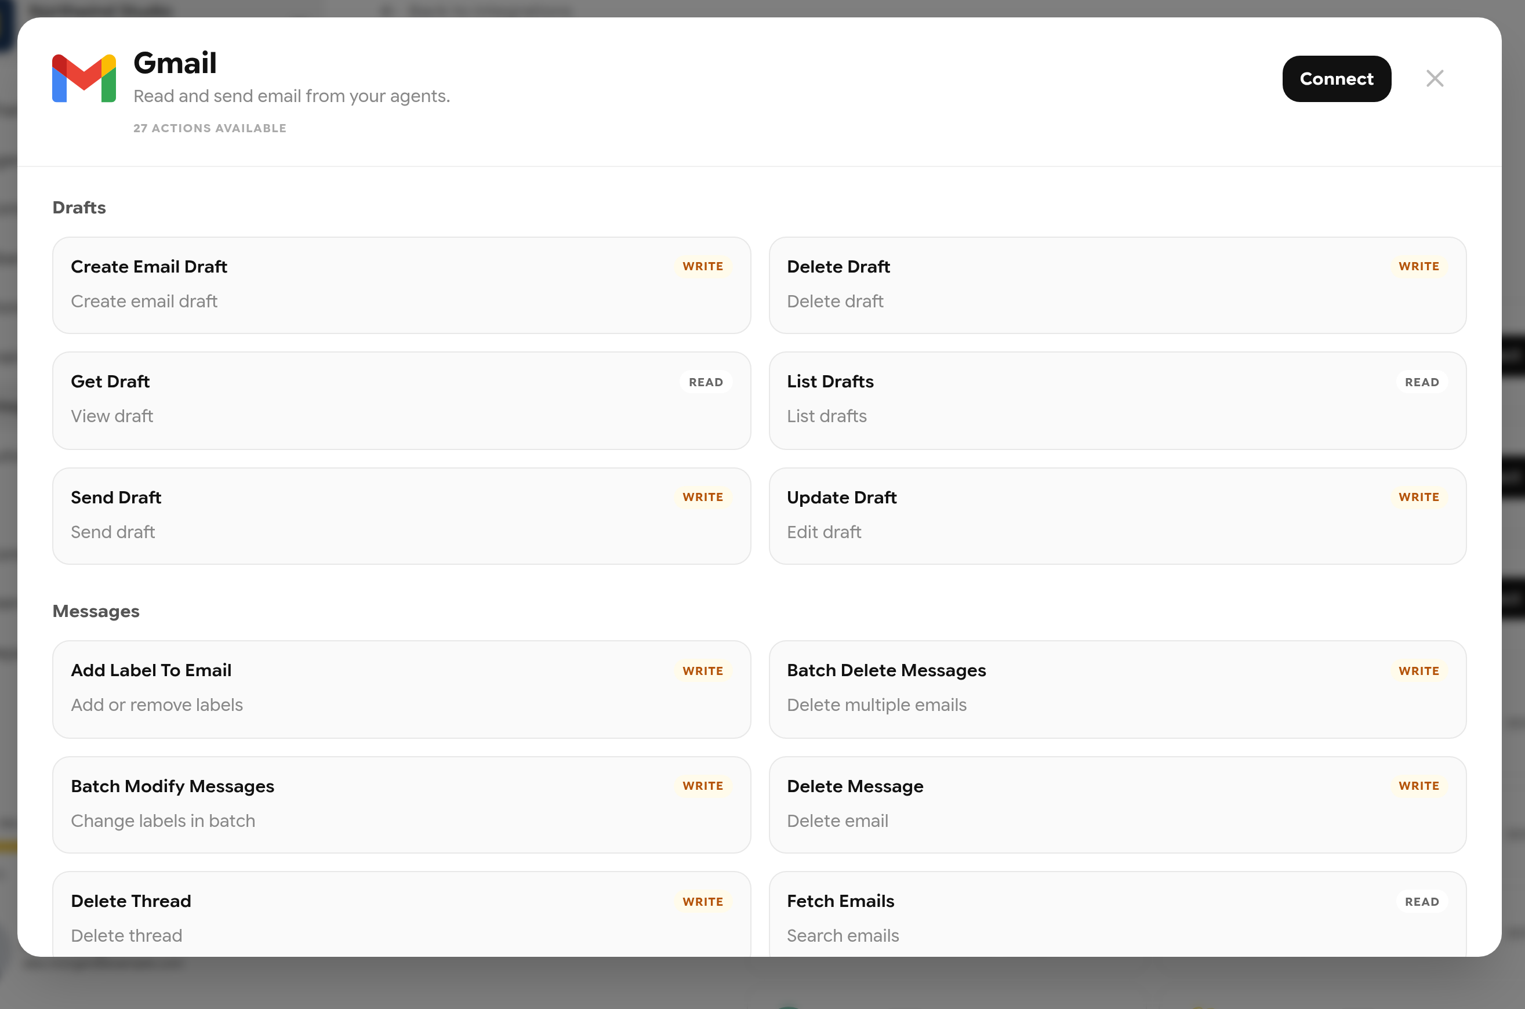Click the 'View draft' description text
This screenshot has width=1525, height=1009.
112,416
